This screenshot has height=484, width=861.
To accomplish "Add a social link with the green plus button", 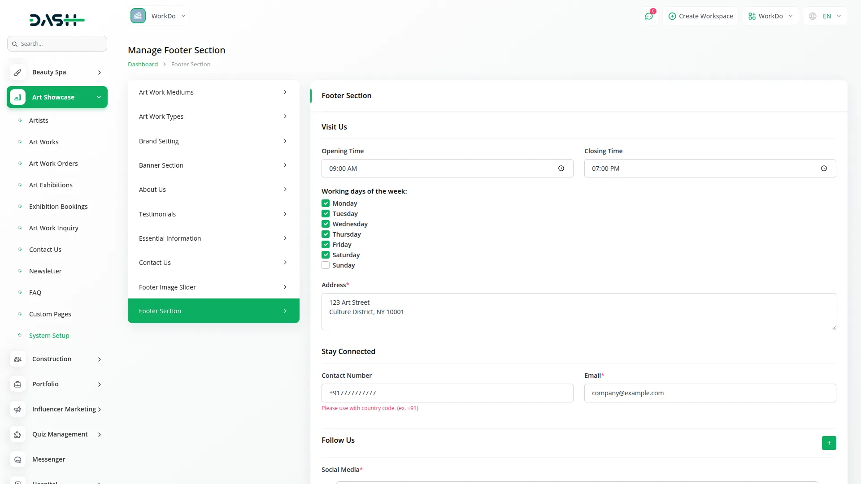I will [x=829, y=443].
